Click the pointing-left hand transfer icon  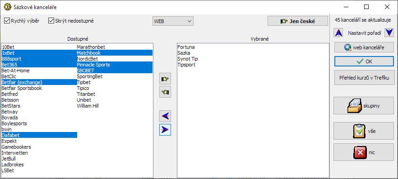[165, 91]
